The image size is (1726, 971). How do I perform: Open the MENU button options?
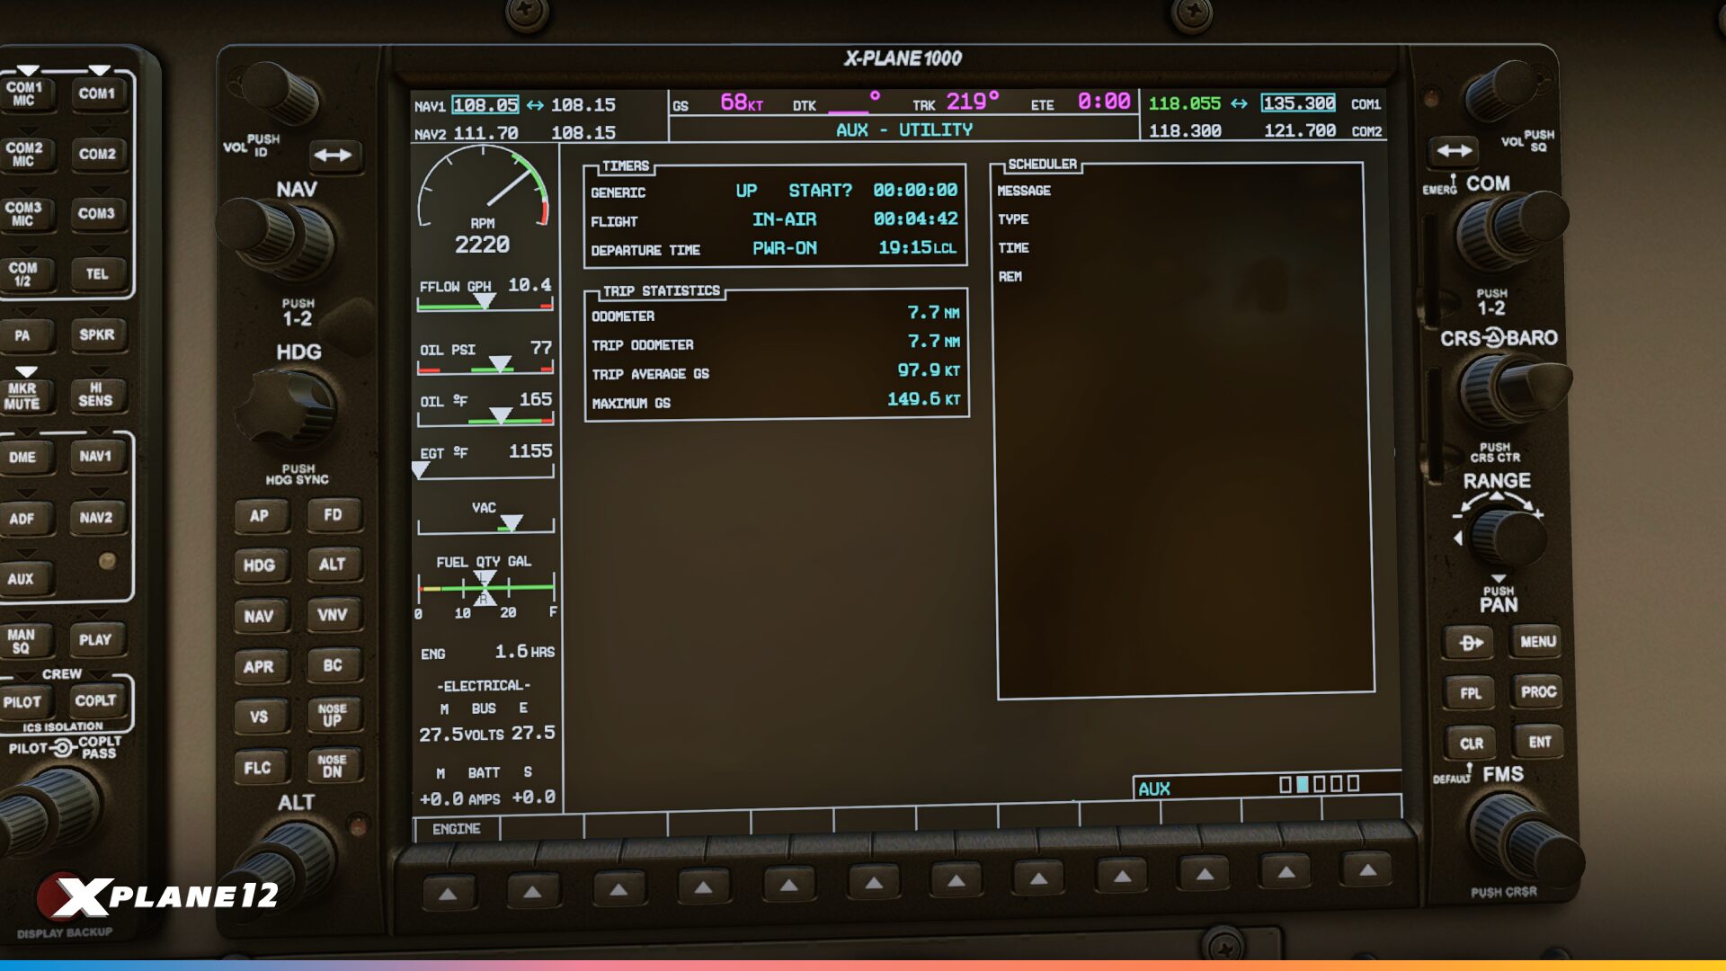pos(1537,642)
